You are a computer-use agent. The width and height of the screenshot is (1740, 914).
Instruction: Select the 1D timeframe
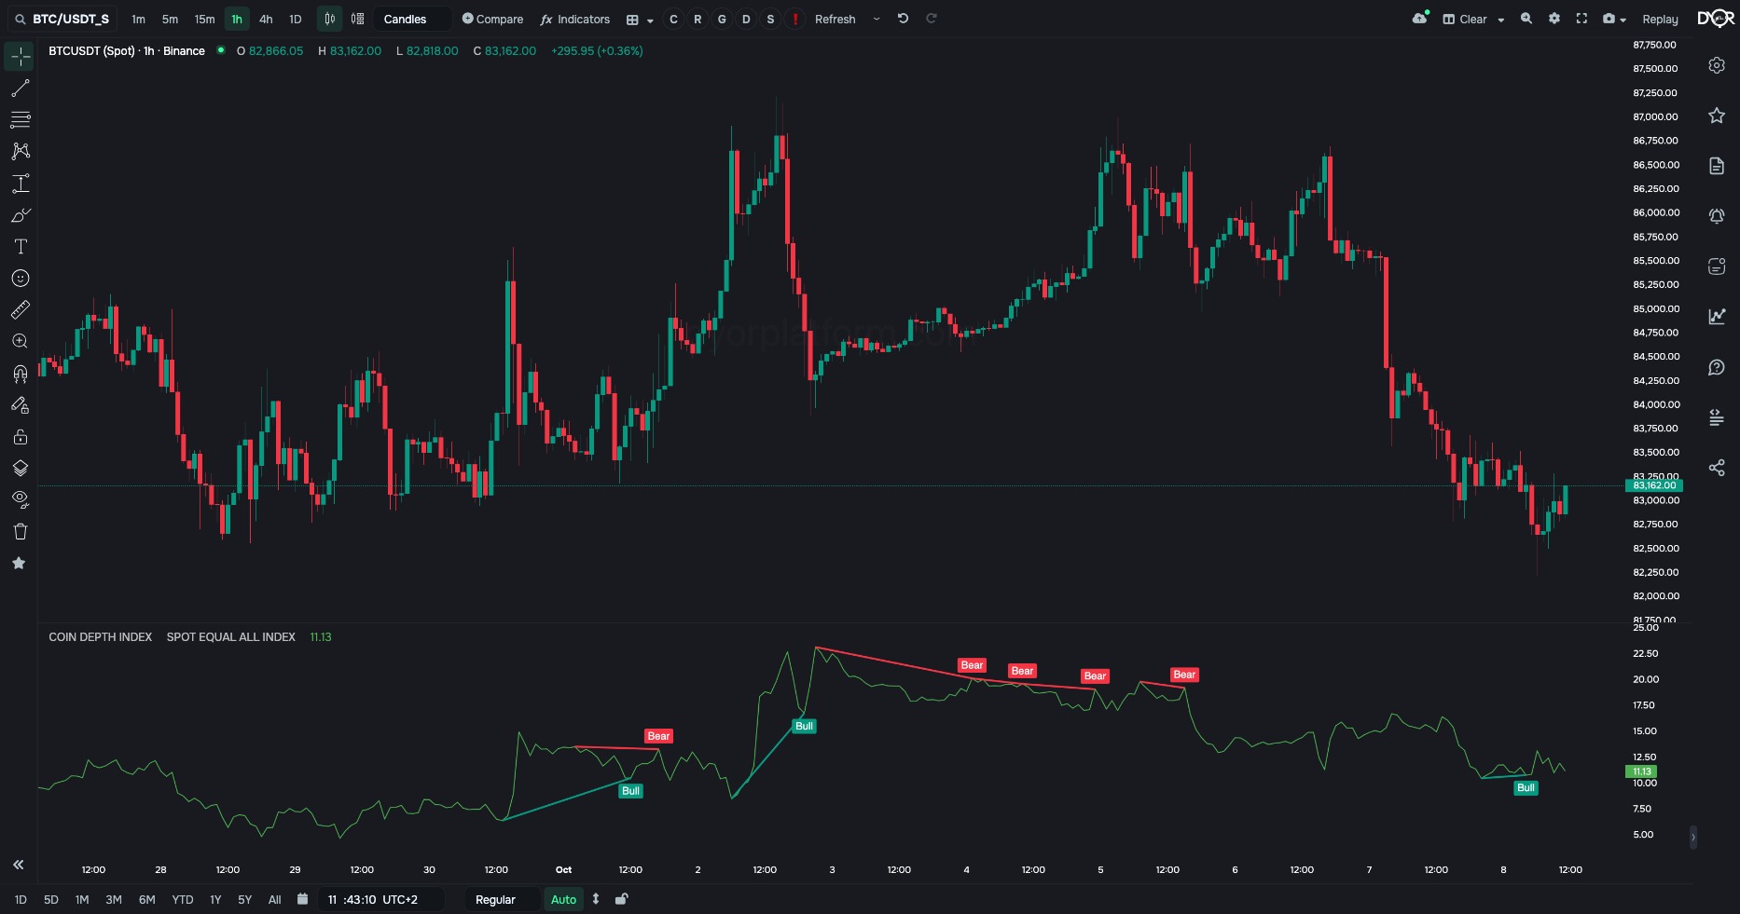(296, 19)
